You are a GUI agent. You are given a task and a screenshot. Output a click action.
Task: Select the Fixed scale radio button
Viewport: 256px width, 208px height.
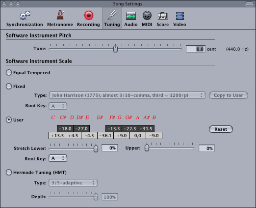point(9,86)
